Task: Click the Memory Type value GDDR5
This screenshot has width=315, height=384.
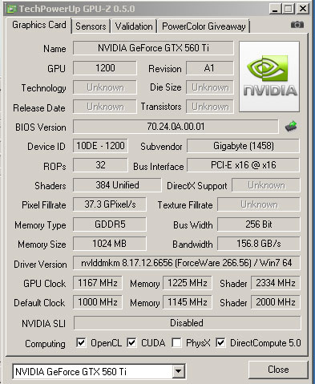Action: 110,224
